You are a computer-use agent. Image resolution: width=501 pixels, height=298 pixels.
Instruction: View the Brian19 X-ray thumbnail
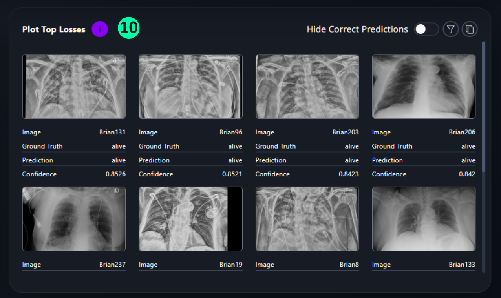pos(190,219)
